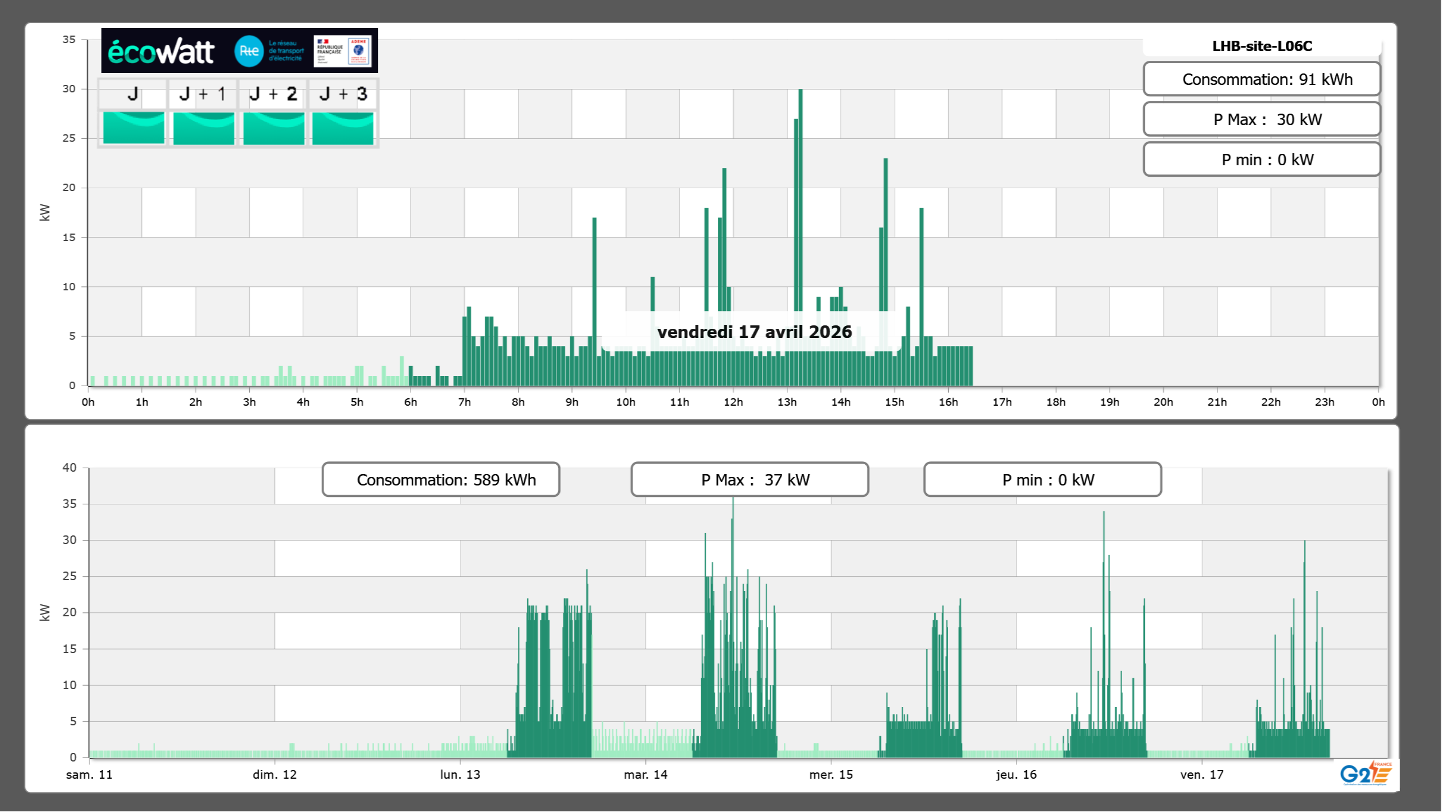
Task: Click the RTE round blue logo
Action: click(x=249, y=51)
